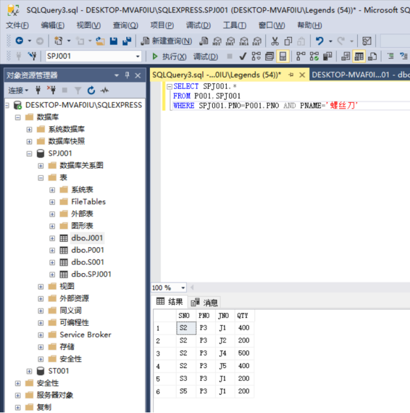Open the 100 % zoom dropdown

point(183,287)
